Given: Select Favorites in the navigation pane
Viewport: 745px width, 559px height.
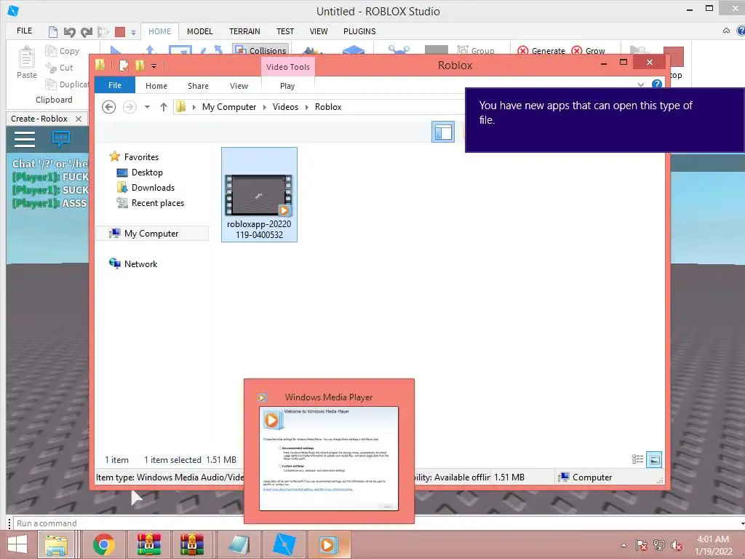Looking at the screenshot, I should tap(141, 157).
